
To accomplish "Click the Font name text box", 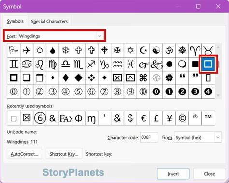I will [x=57, y=36].
